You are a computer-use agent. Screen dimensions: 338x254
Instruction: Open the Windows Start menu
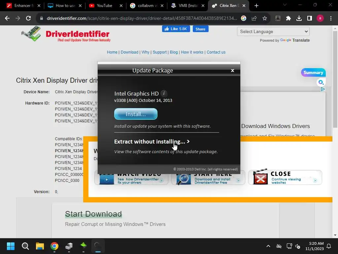point(11,246)
